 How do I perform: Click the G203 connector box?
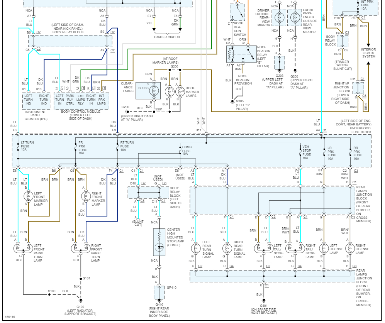279,63
